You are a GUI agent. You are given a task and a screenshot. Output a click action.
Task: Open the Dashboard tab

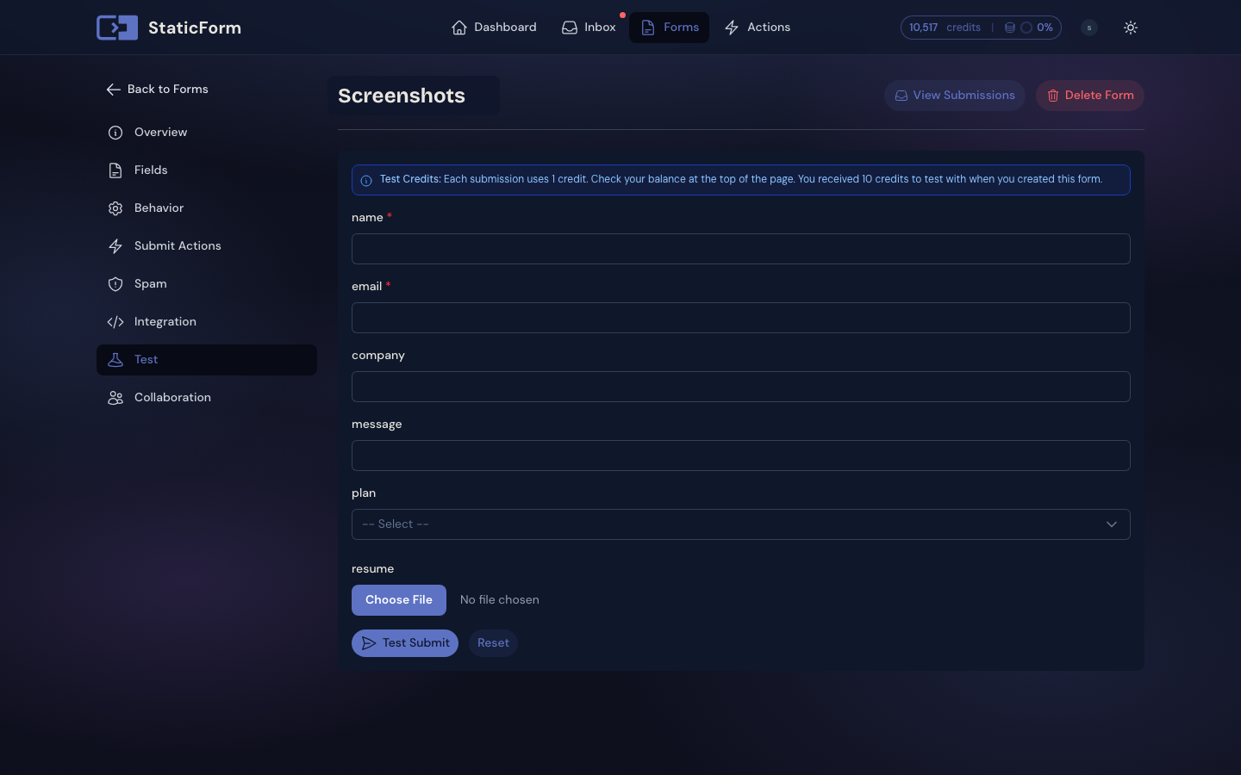(494, 28)
